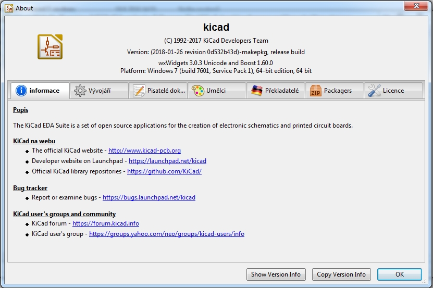
Task: Visit the forum.kicad.info link
Action: 105,223
